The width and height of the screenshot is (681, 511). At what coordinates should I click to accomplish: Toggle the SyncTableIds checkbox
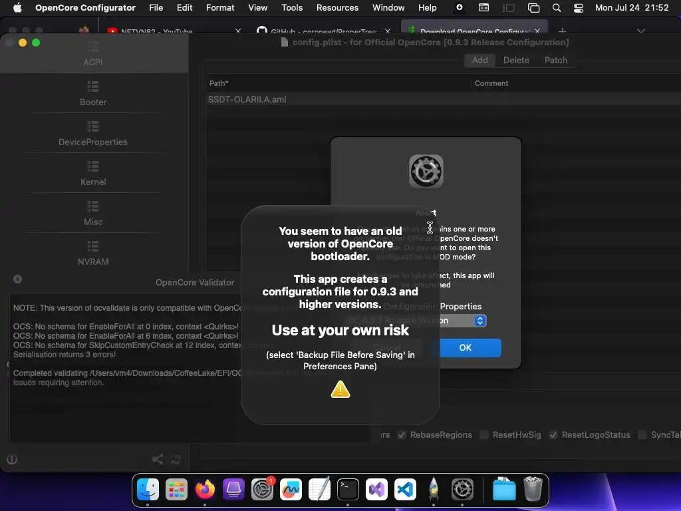click(642, 435)
